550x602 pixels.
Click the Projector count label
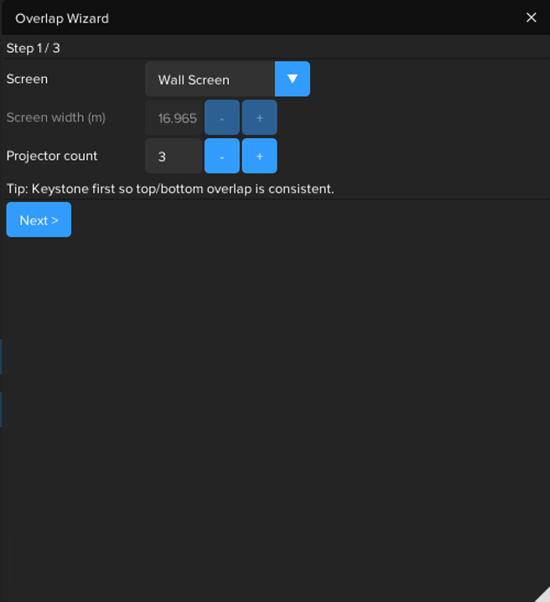tap(52, 157)
